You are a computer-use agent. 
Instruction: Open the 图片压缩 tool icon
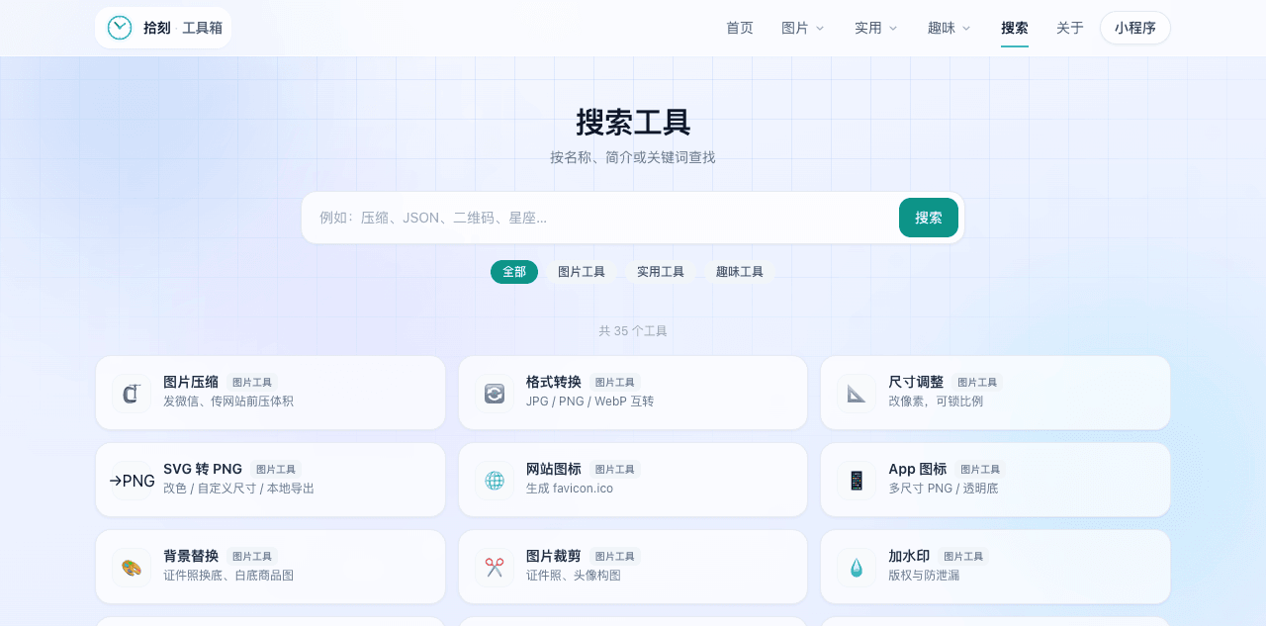[x=132, y=394]
